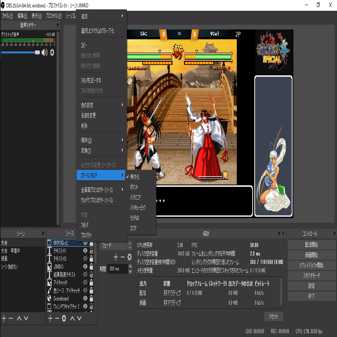Move the selected source down in the list
Image resolution: width=337 pixels, height=337 pixels.
pos(79,318)
